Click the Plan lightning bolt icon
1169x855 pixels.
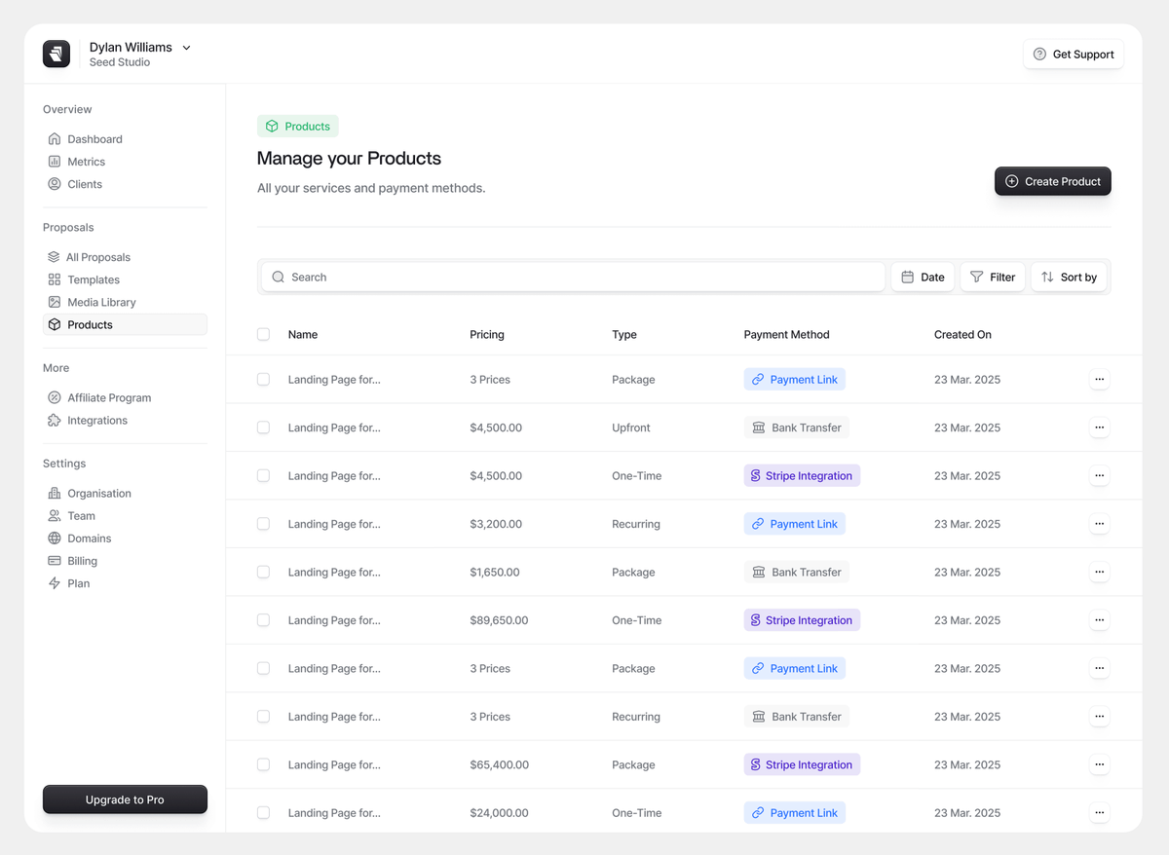click(x=55, y=583)
